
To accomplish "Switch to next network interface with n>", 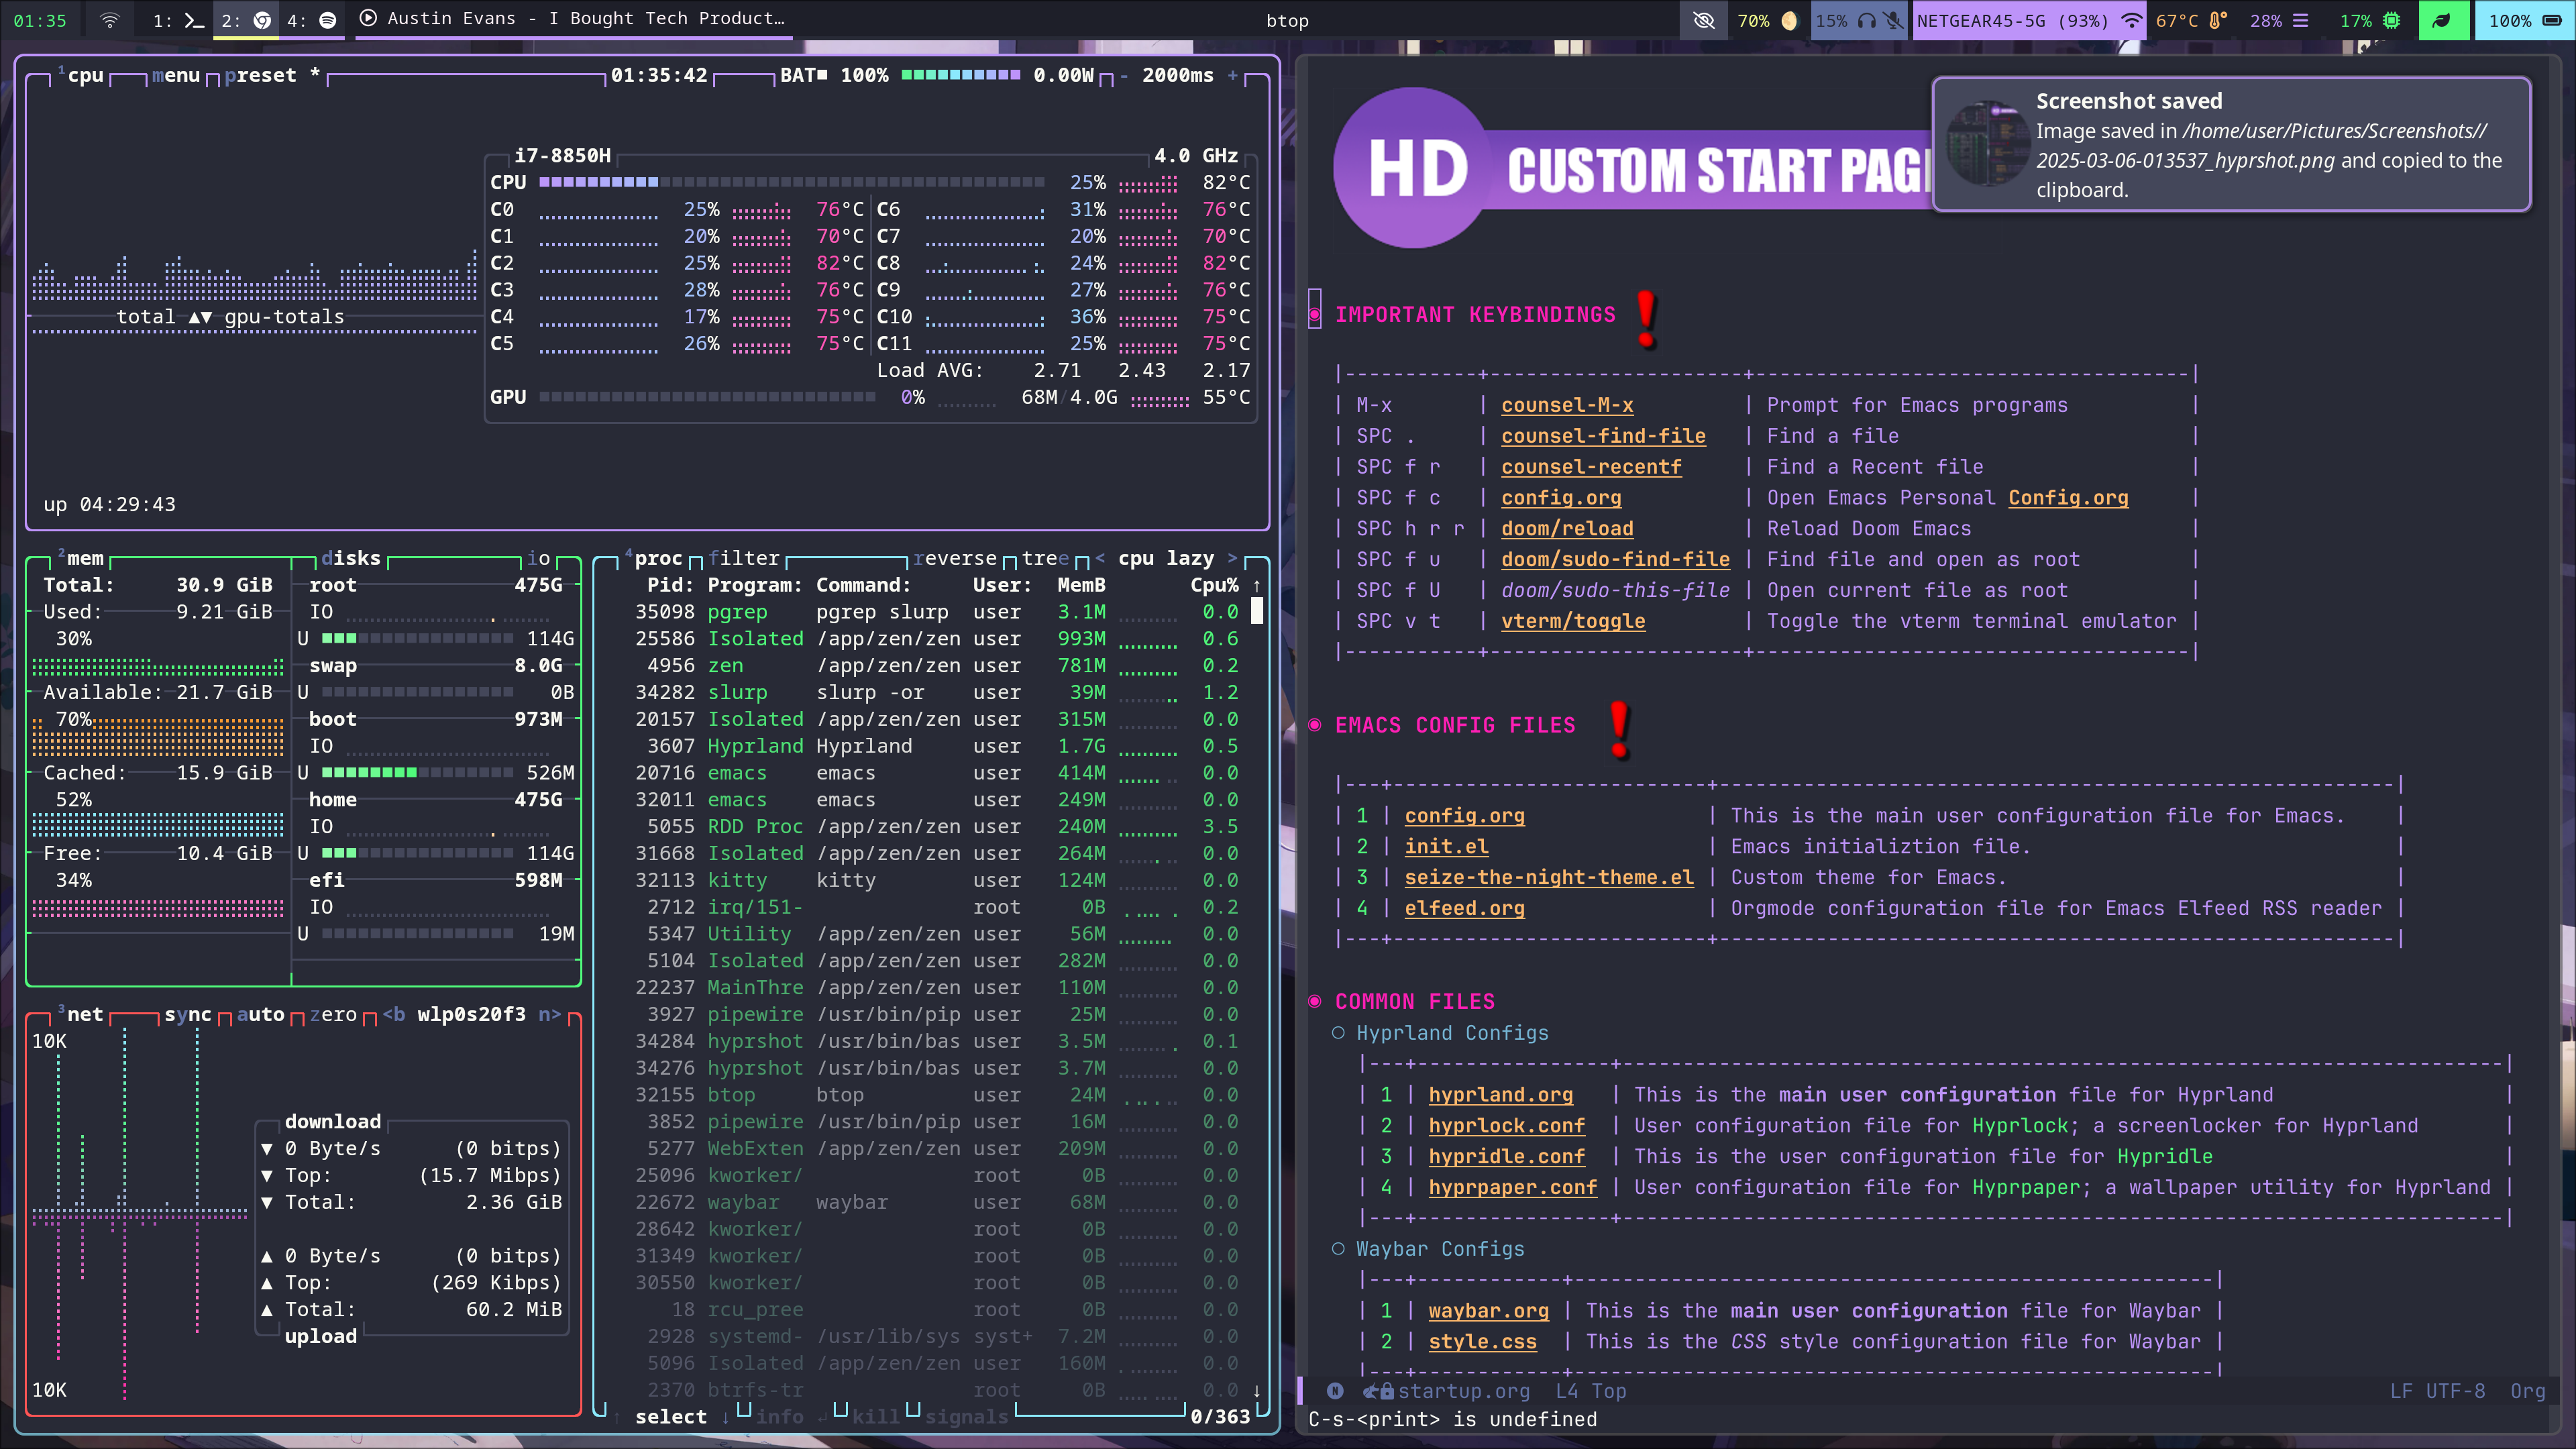I will click(550, 1014).
